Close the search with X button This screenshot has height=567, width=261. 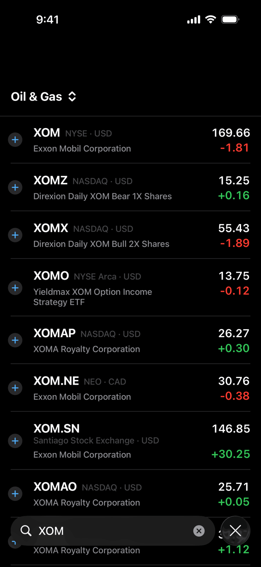(x=235, y=531)
